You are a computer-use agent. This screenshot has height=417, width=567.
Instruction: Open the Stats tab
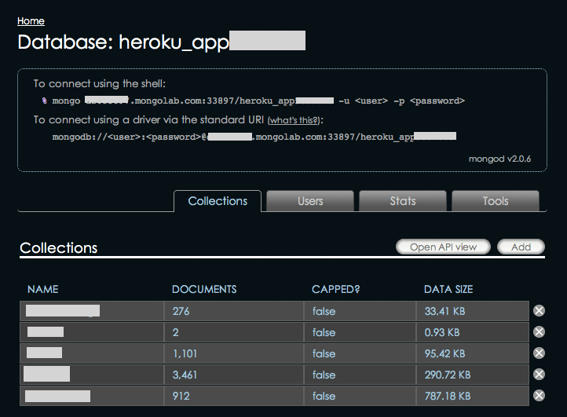(x=403, y=201)
